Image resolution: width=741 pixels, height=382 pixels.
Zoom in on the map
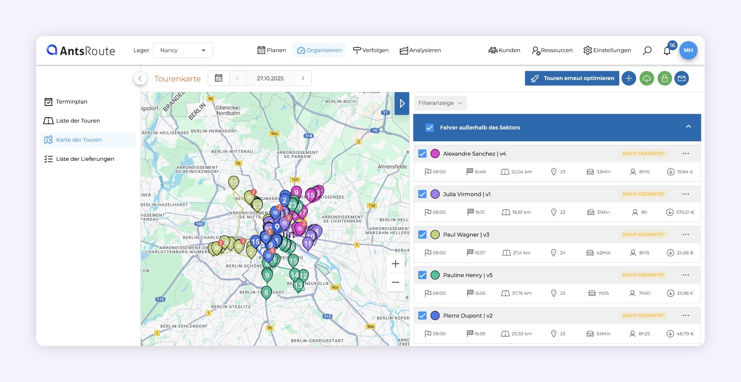395,264
